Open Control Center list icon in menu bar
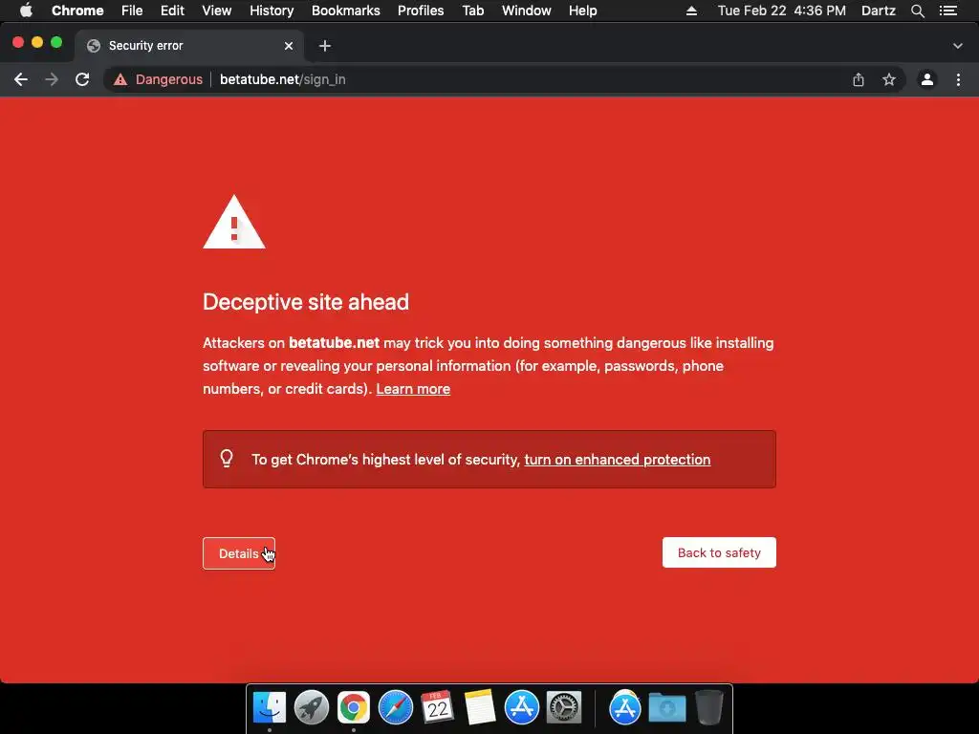The width and height of the screenshot is (979, 734). [x=948, y=11]
